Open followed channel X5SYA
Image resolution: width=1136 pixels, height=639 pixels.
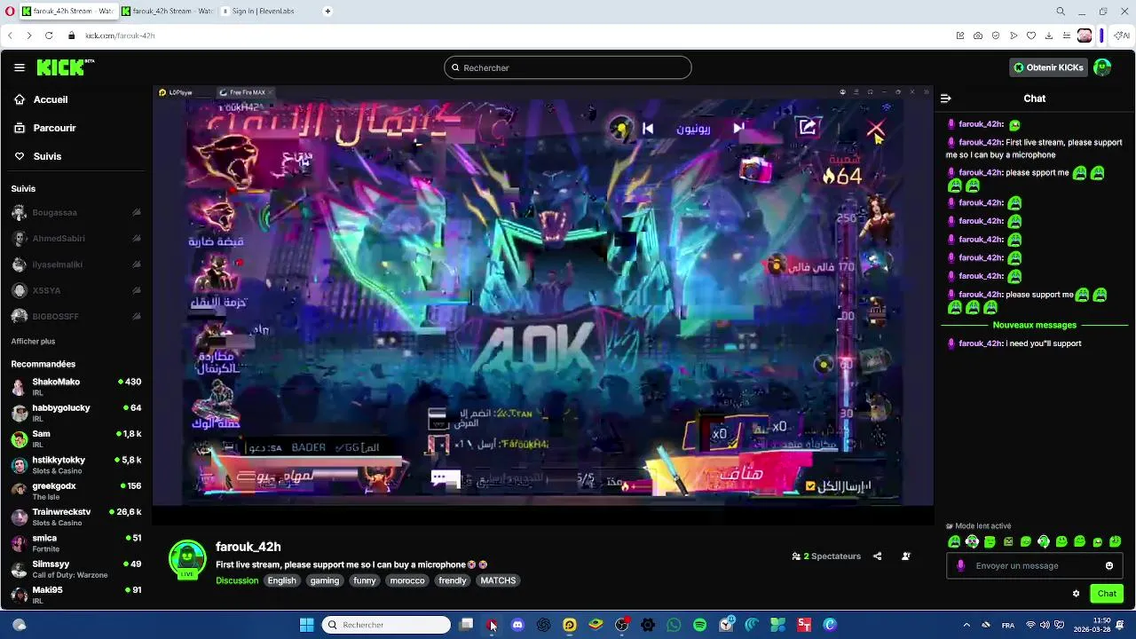click(x=76, y=290)
